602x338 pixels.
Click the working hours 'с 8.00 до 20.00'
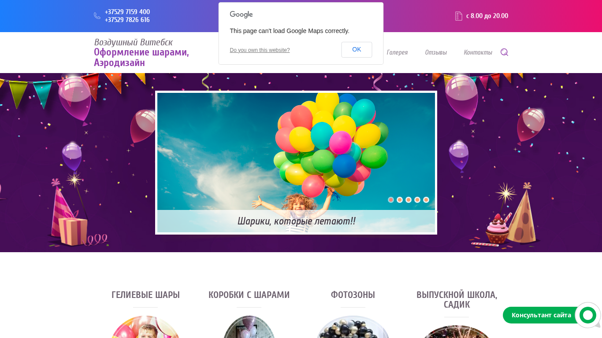[x=487, y=16]
